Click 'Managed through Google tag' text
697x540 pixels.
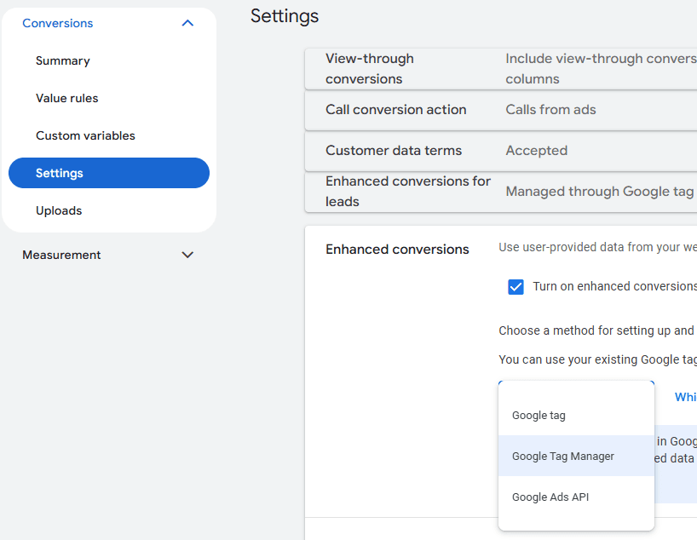[600, 192]
